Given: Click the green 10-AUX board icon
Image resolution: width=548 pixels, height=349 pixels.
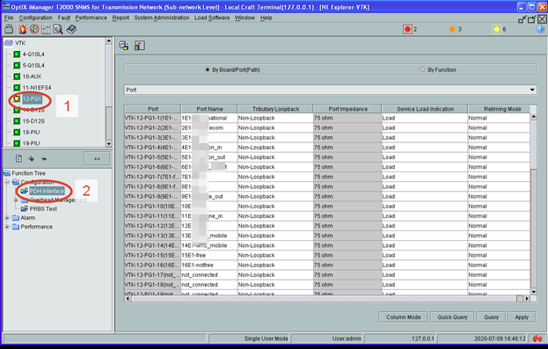Looking at the screenshot, I should (17, 76).
